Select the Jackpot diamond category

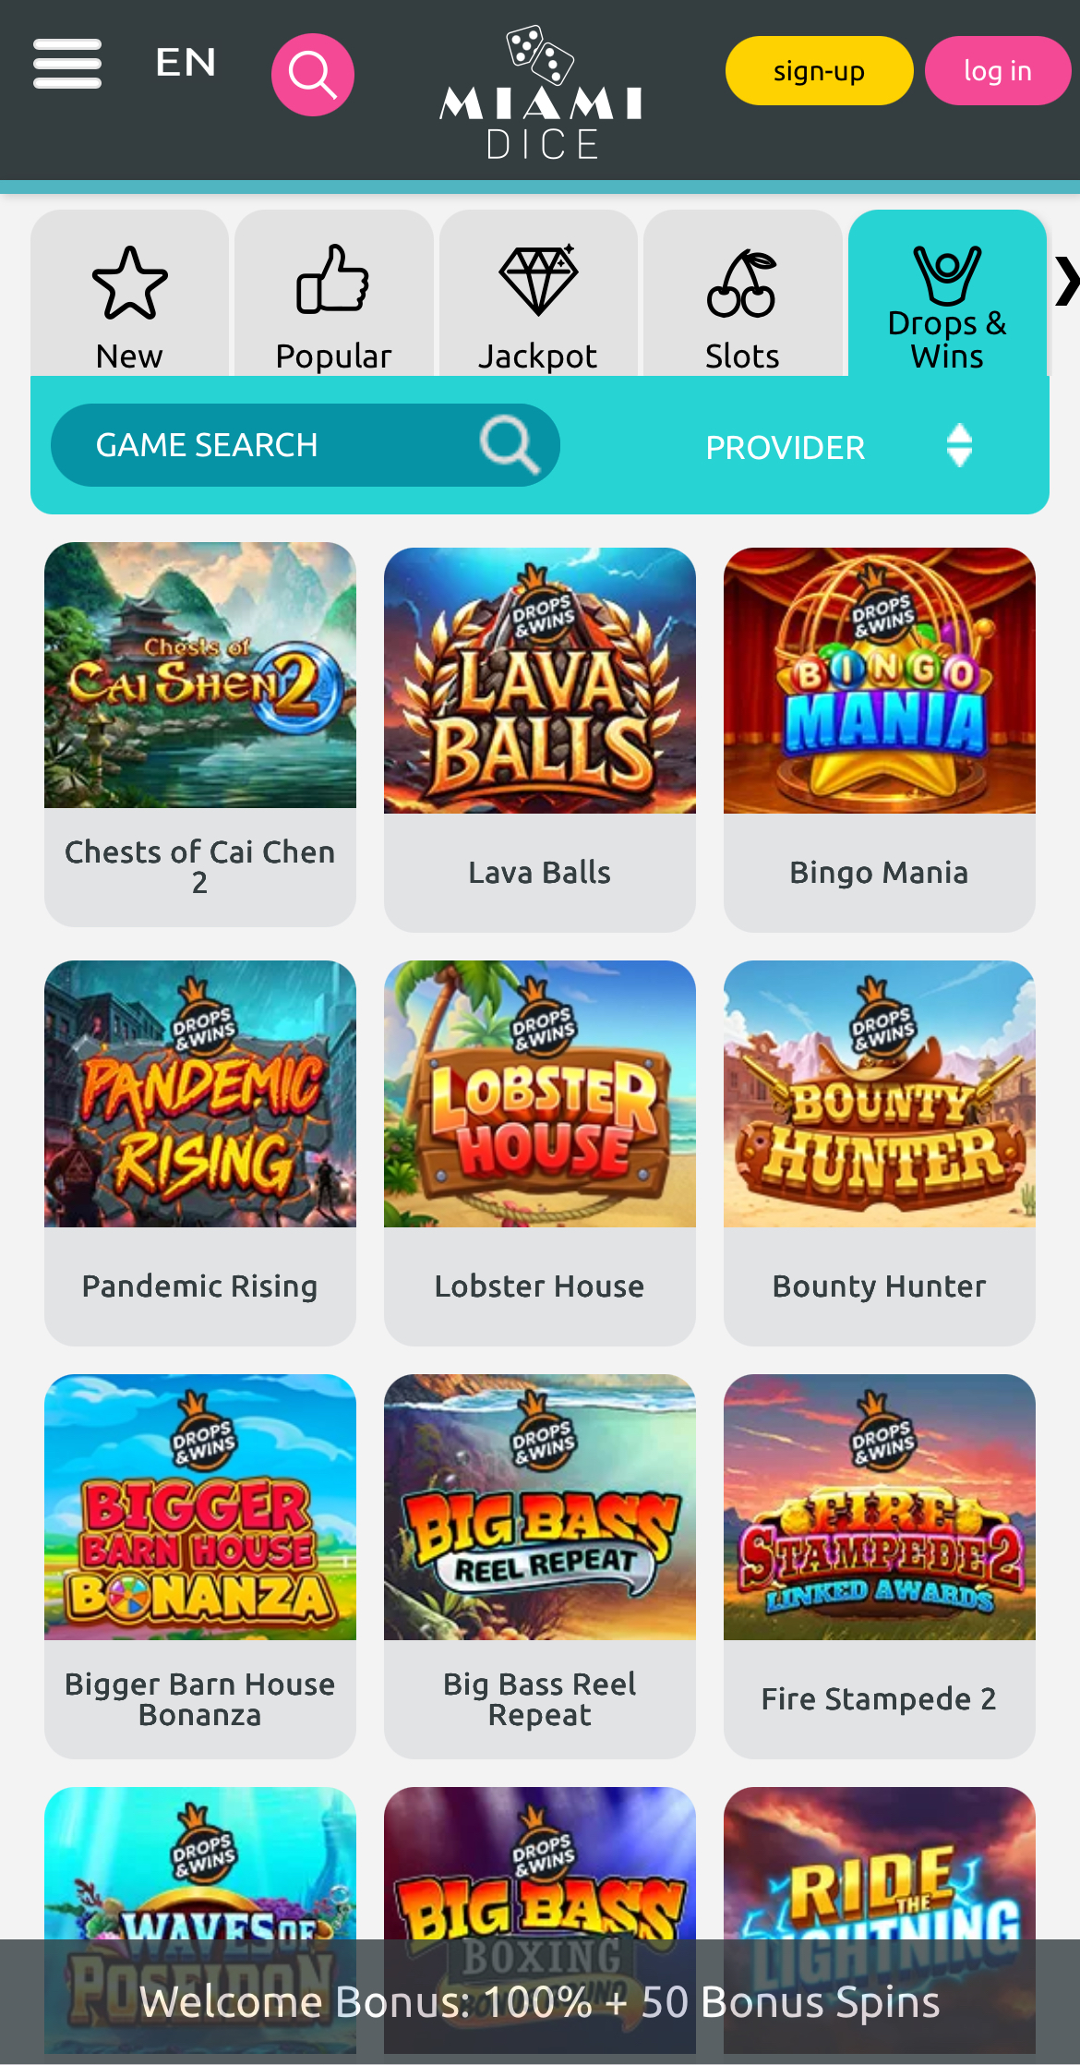(538, 294)
